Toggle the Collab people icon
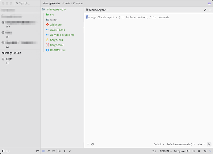 pyautogui.click(x=205, y=151)
